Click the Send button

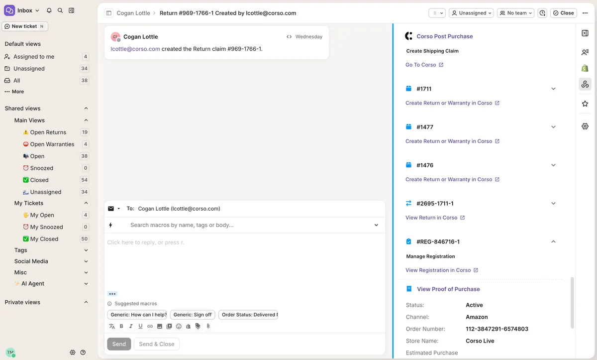tap(119, 344)
